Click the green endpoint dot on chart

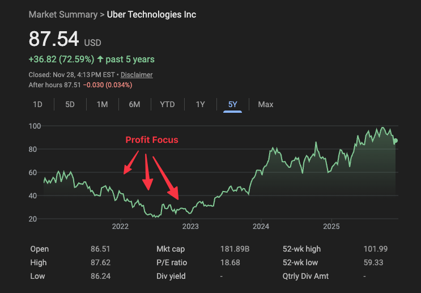click(396, 141)
